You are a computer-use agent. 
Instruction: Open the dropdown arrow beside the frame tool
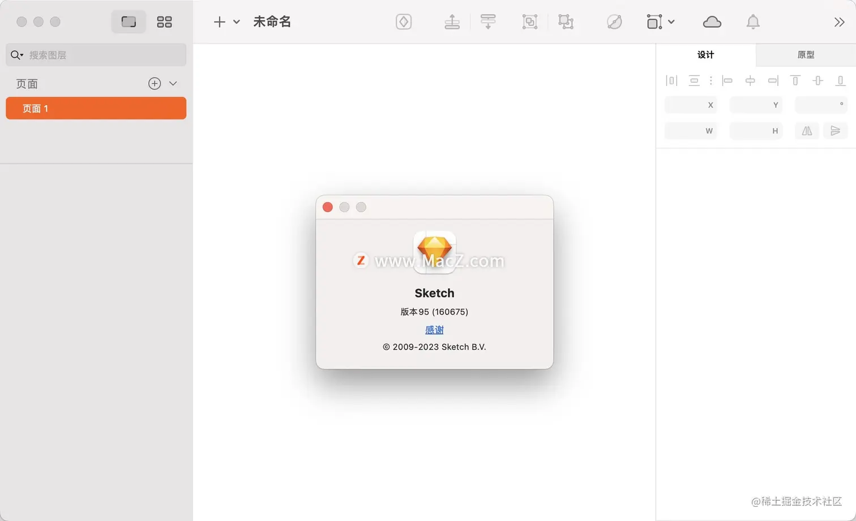pos(671,22)
